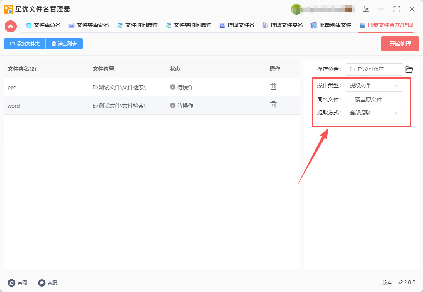Click 添加文件夹 button
The height and width of the screenshot is (292, 423).
pos(25,44)
